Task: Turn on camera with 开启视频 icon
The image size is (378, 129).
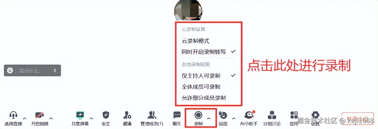Action: [40, 115]
